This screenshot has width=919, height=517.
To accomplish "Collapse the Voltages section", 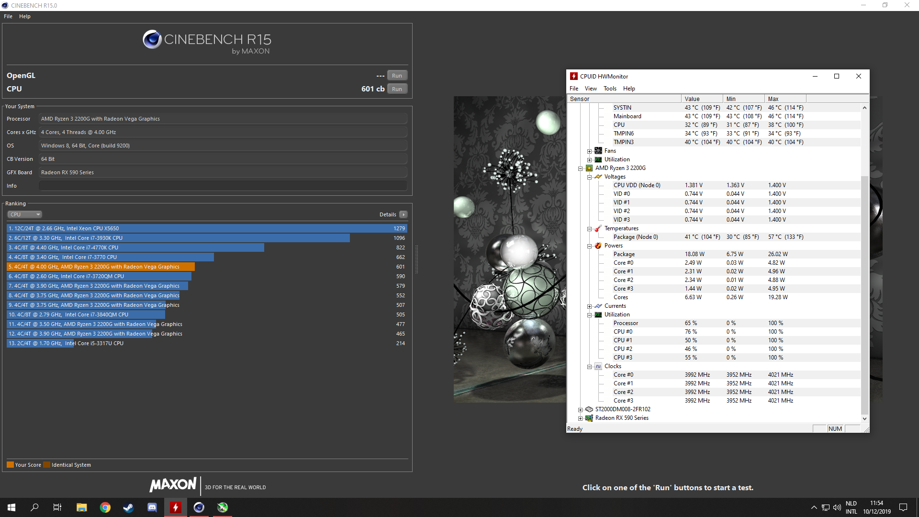I will tap(590, 177).
